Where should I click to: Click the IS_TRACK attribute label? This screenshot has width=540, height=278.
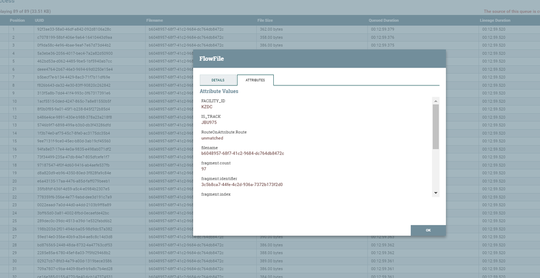pos(211,117)
